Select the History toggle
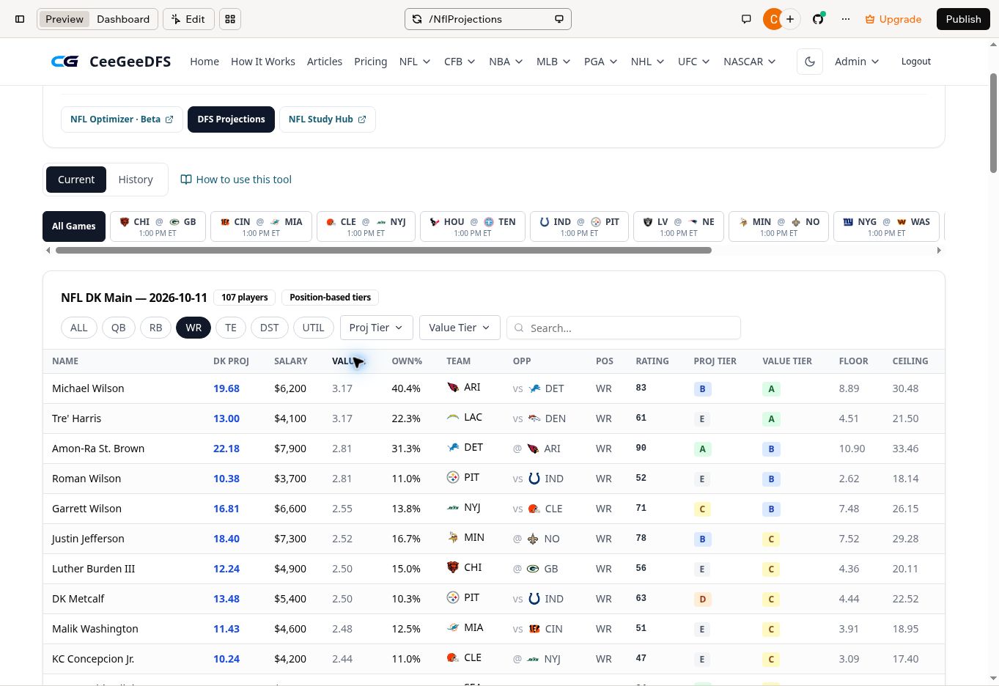This screenshot has width=999, height=686. tap(136, 180)
